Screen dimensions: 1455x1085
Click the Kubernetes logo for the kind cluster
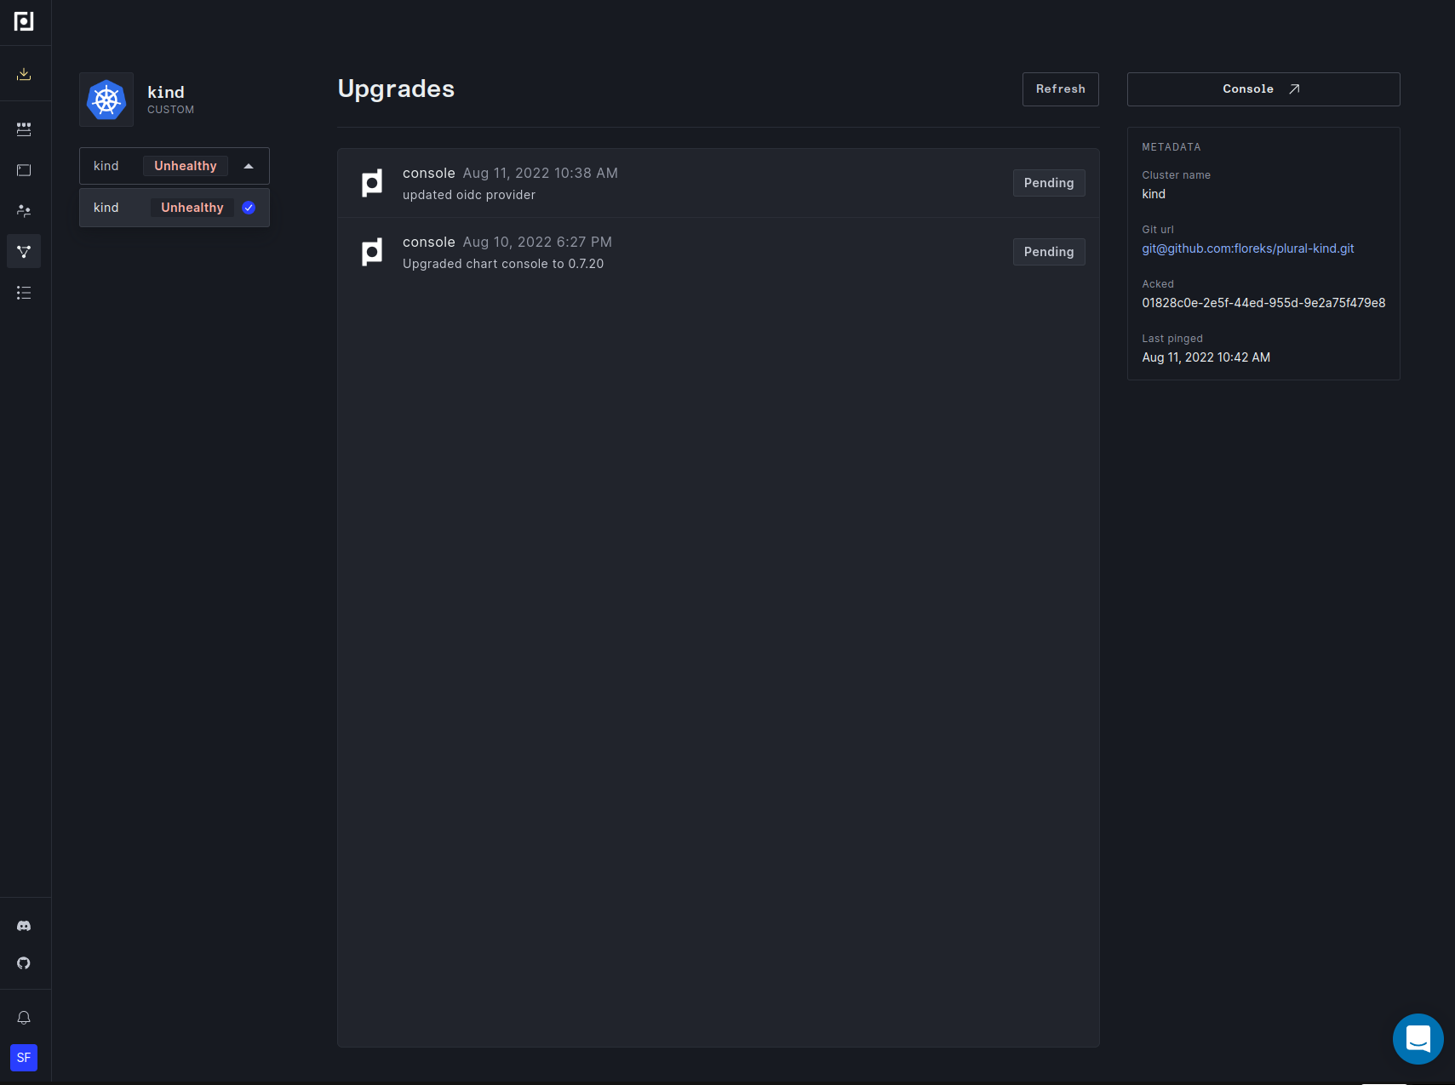106,100
